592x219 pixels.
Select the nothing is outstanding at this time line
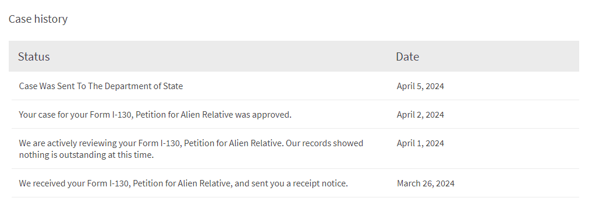point(87,155)
